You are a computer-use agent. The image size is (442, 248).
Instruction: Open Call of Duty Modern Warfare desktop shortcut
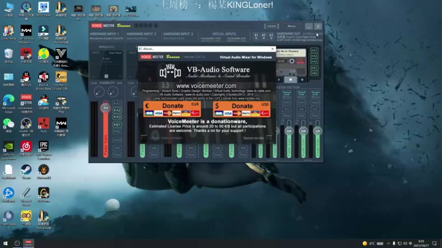click(26, 34)
